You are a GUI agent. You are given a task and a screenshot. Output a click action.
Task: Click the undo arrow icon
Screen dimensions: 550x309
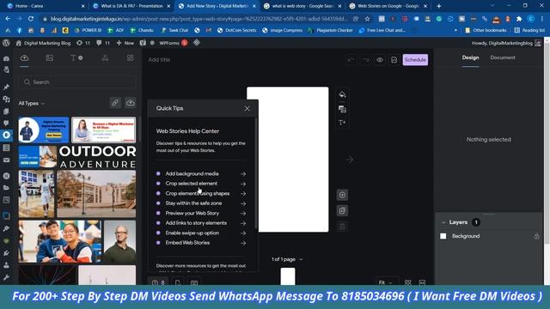(351, 60)
